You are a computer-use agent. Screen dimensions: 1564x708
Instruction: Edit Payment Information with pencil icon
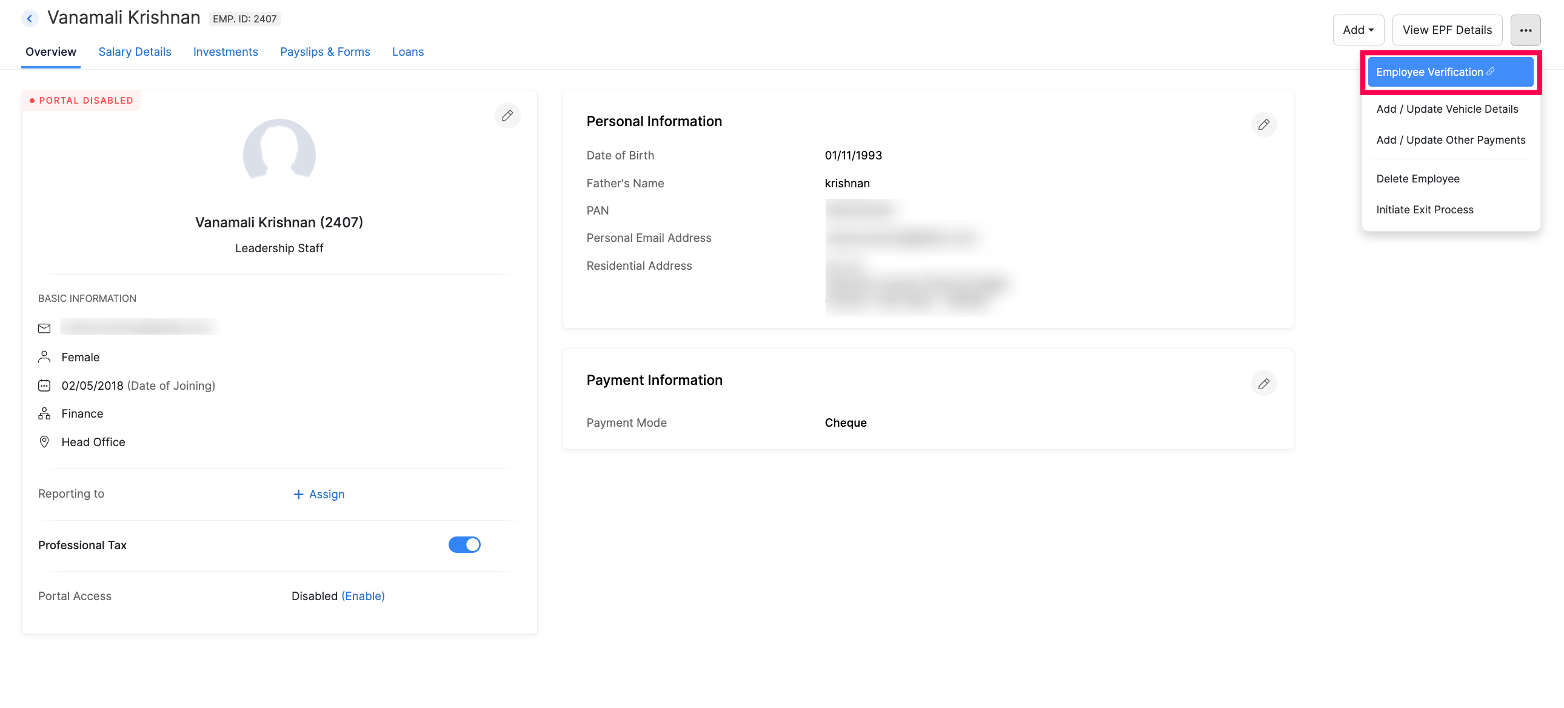click(x=1263, y=384)
